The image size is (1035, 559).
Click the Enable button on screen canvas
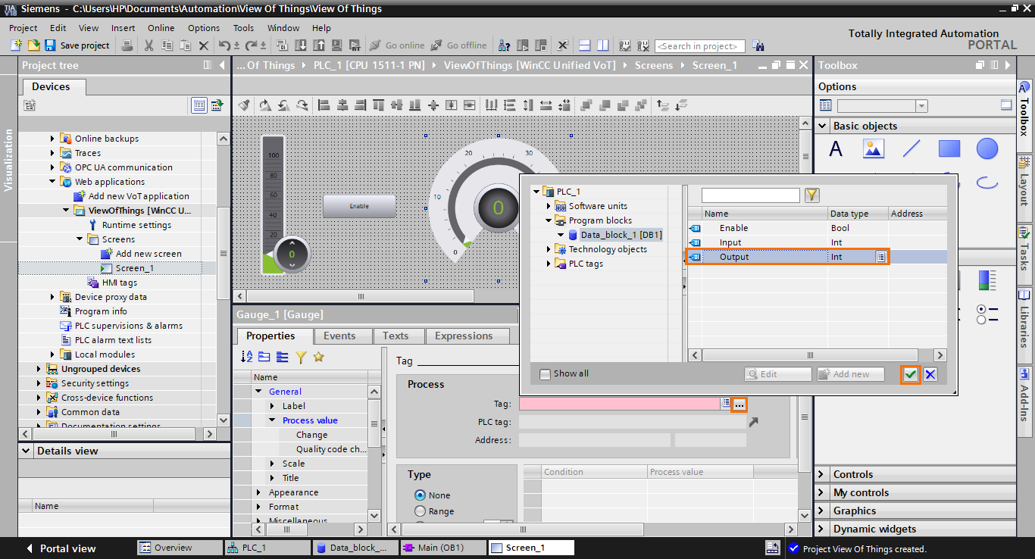pos(359,206)
